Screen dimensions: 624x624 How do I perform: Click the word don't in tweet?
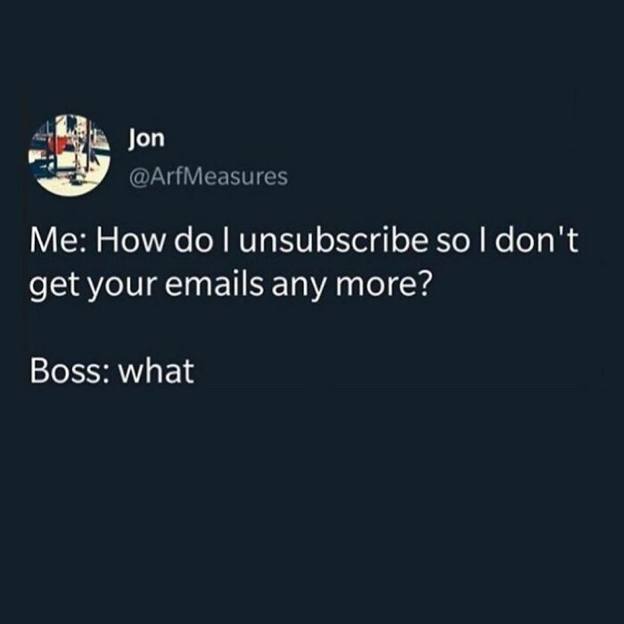[536, 242]
